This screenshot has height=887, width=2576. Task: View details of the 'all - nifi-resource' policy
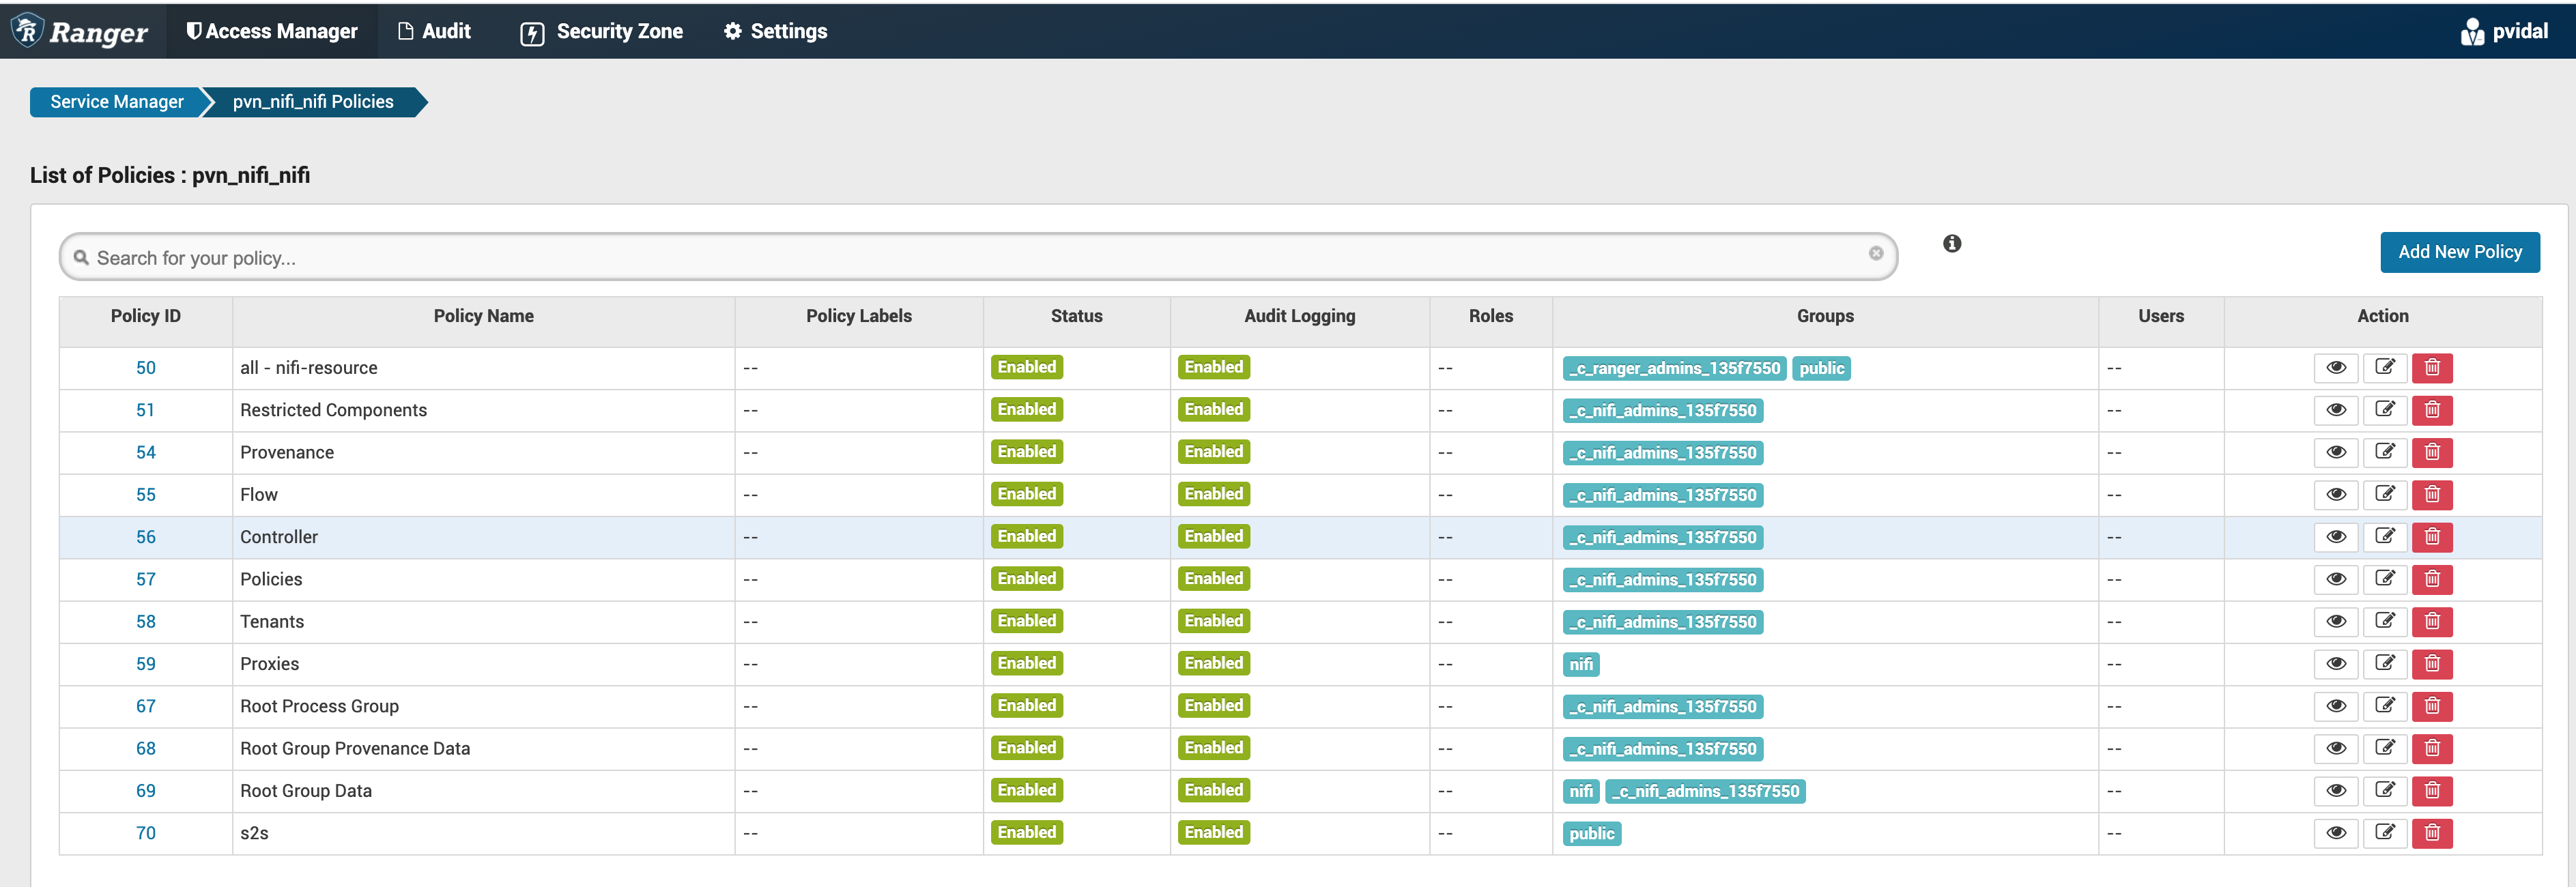pos(2336,367)
